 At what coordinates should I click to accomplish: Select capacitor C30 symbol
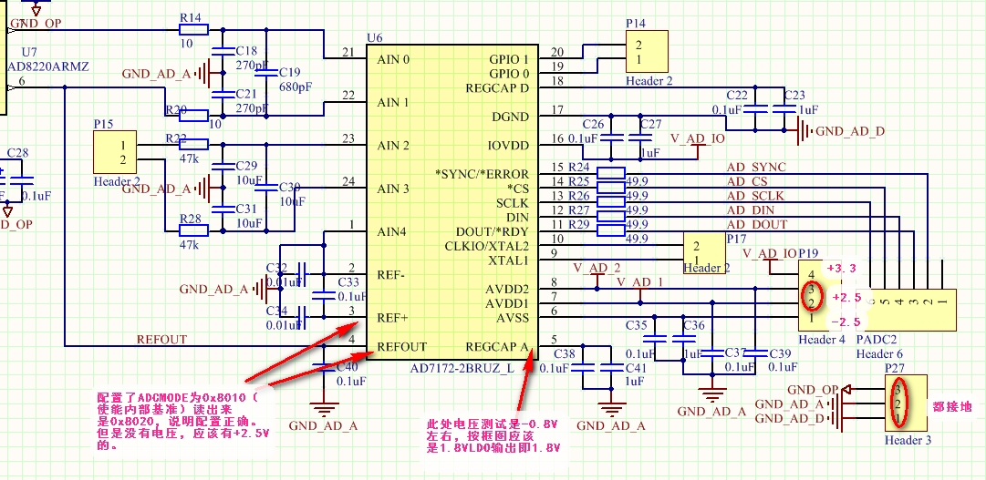pos(266,188)
